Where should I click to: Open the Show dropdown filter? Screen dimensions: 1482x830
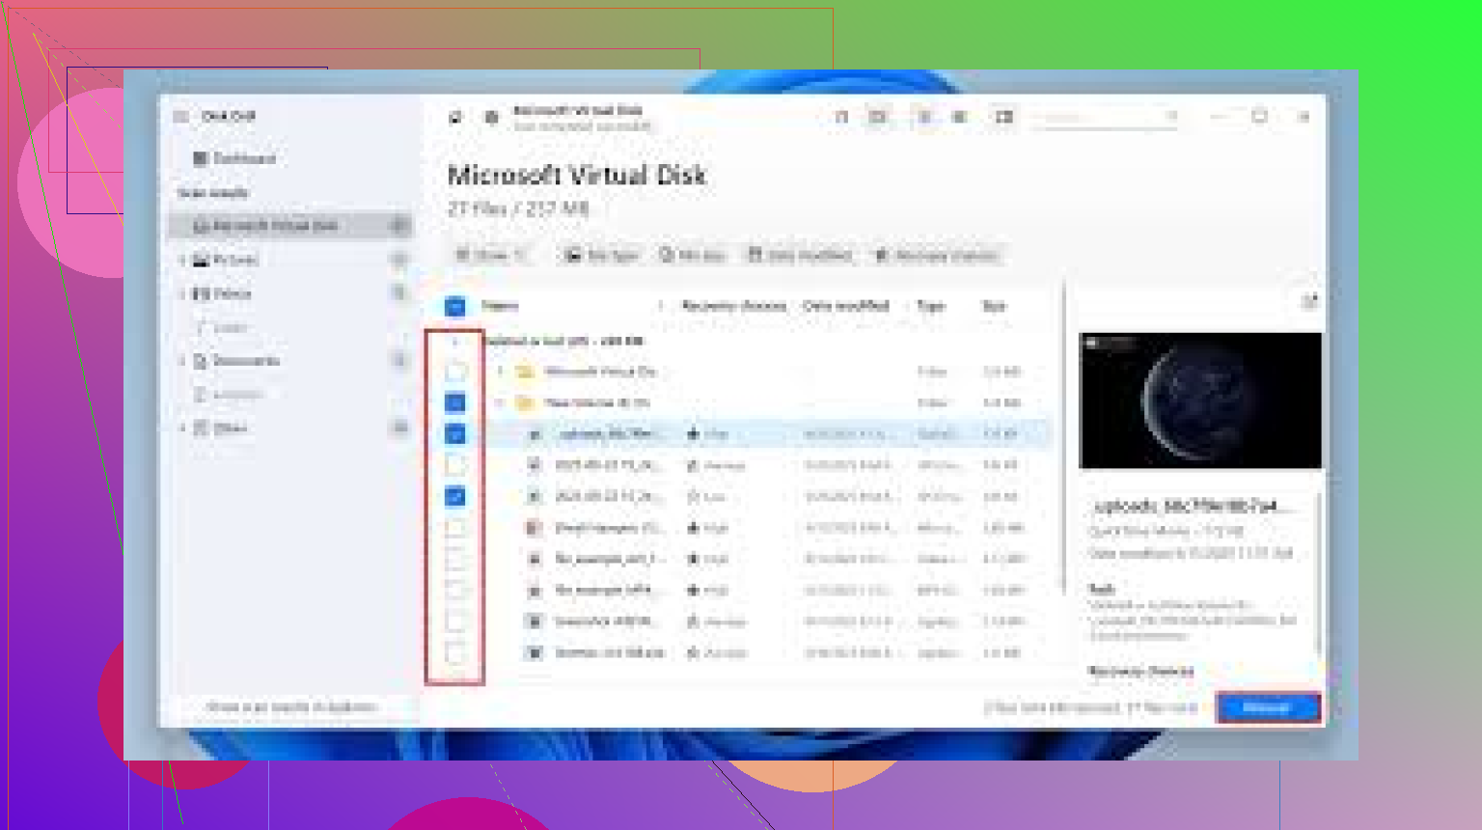coord(491,255)
